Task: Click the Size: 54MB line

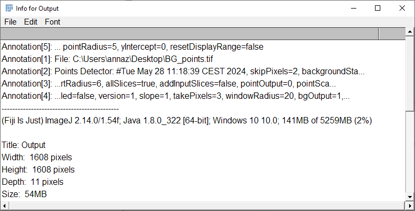Action: pos(24,194)
